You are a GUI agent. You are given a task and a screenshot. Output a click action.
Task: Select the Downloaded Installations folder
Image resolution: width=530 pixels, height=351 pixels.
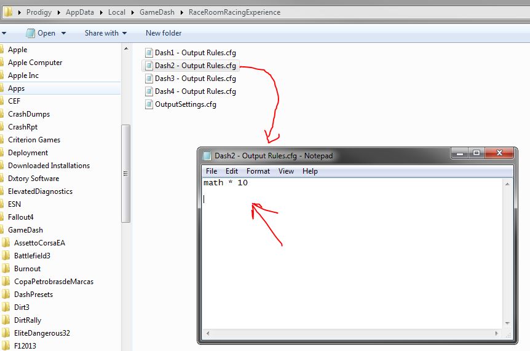[49, 166]
